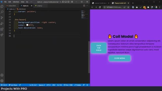Open the Edit menu
Viewport: 162px width, 91px height.
[10, 2]
